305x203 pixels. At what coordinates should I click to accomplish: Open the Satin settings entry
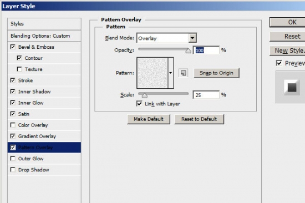pos(24,114)
